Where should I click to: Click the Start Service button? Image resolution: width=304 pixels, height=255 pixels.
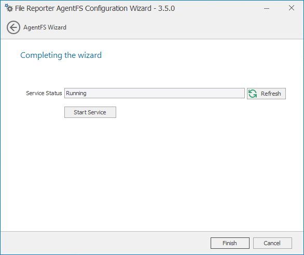pos(90,112)
